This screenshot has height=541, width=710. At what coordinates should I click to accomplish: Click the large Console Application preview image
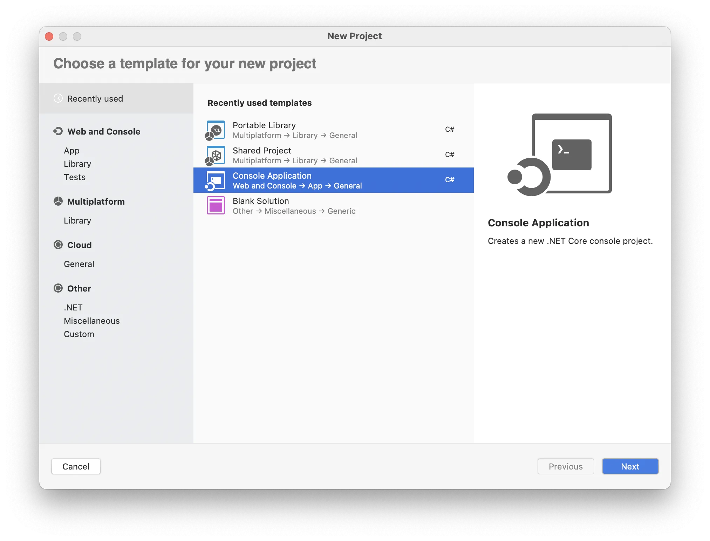559,155
